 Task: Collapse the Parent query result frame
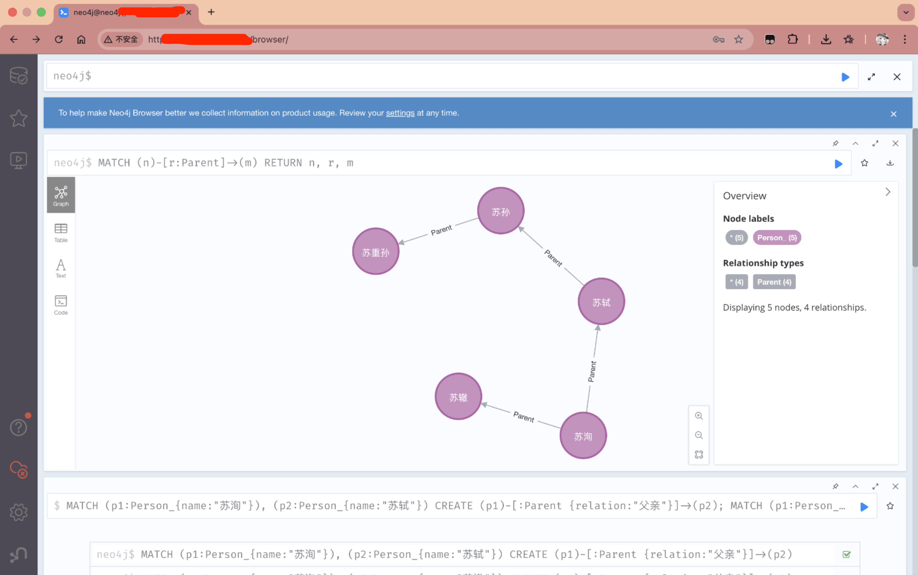pos(855,143)
